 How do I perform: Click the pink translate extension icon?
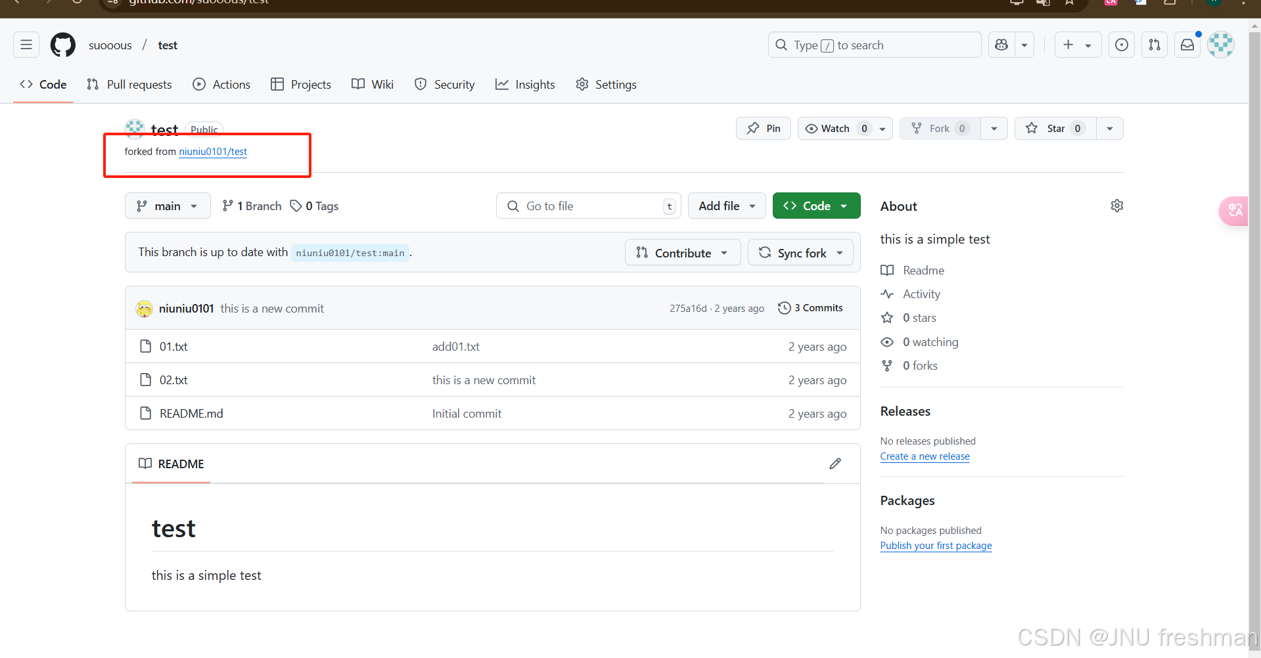[1235, 210]
